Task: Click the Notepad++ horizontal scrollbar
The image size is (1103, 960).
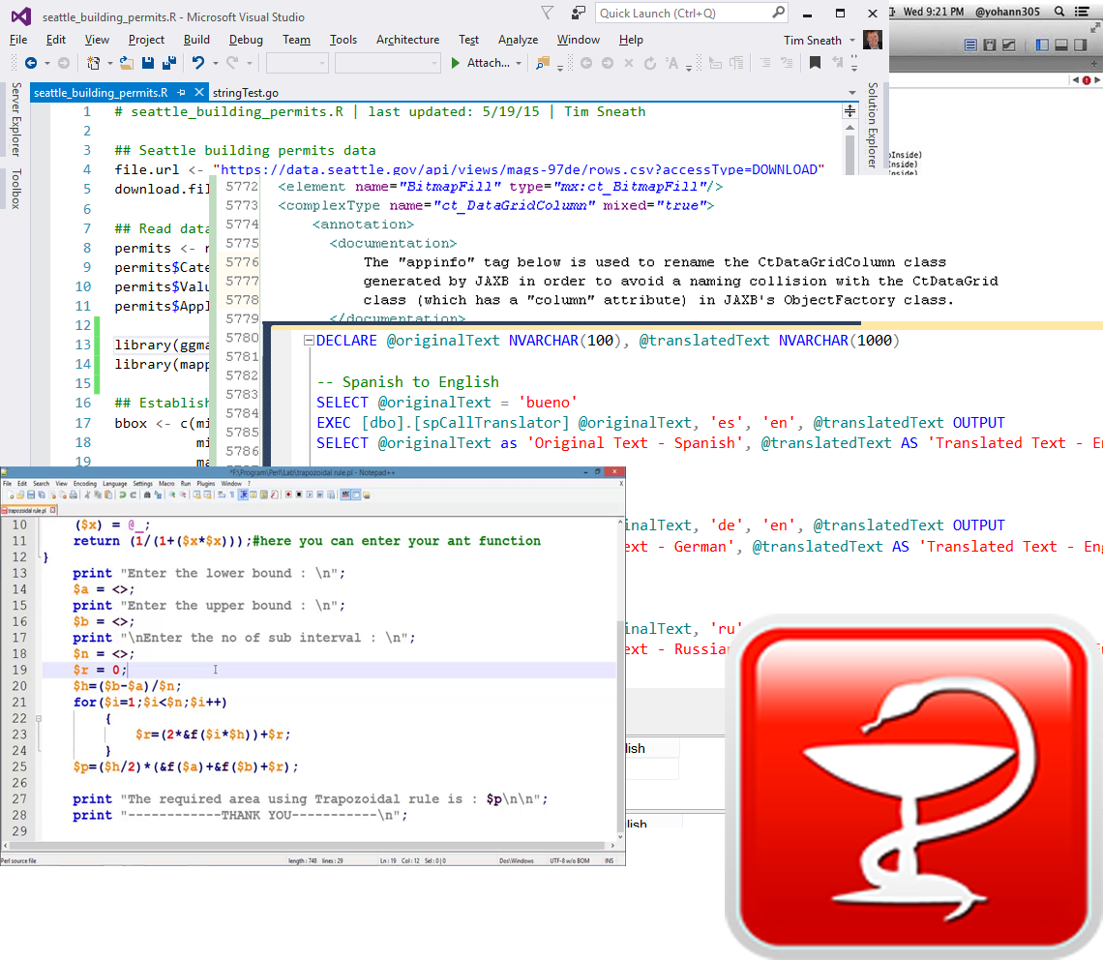Action: point(309,845)
